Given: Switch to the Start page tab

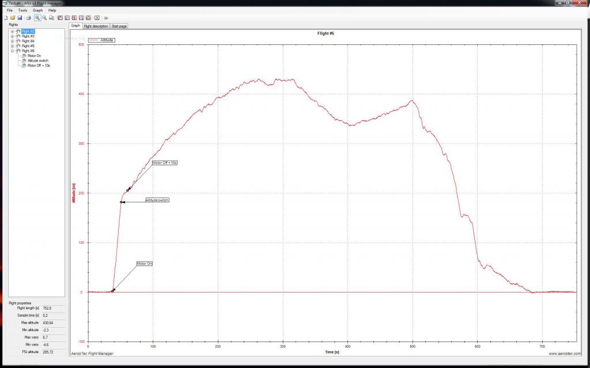Looking at the screenshot, I should point(119,26).
